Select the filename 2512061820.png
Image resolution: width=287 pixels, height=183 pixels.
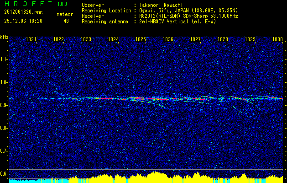click(x=23, y=12)
